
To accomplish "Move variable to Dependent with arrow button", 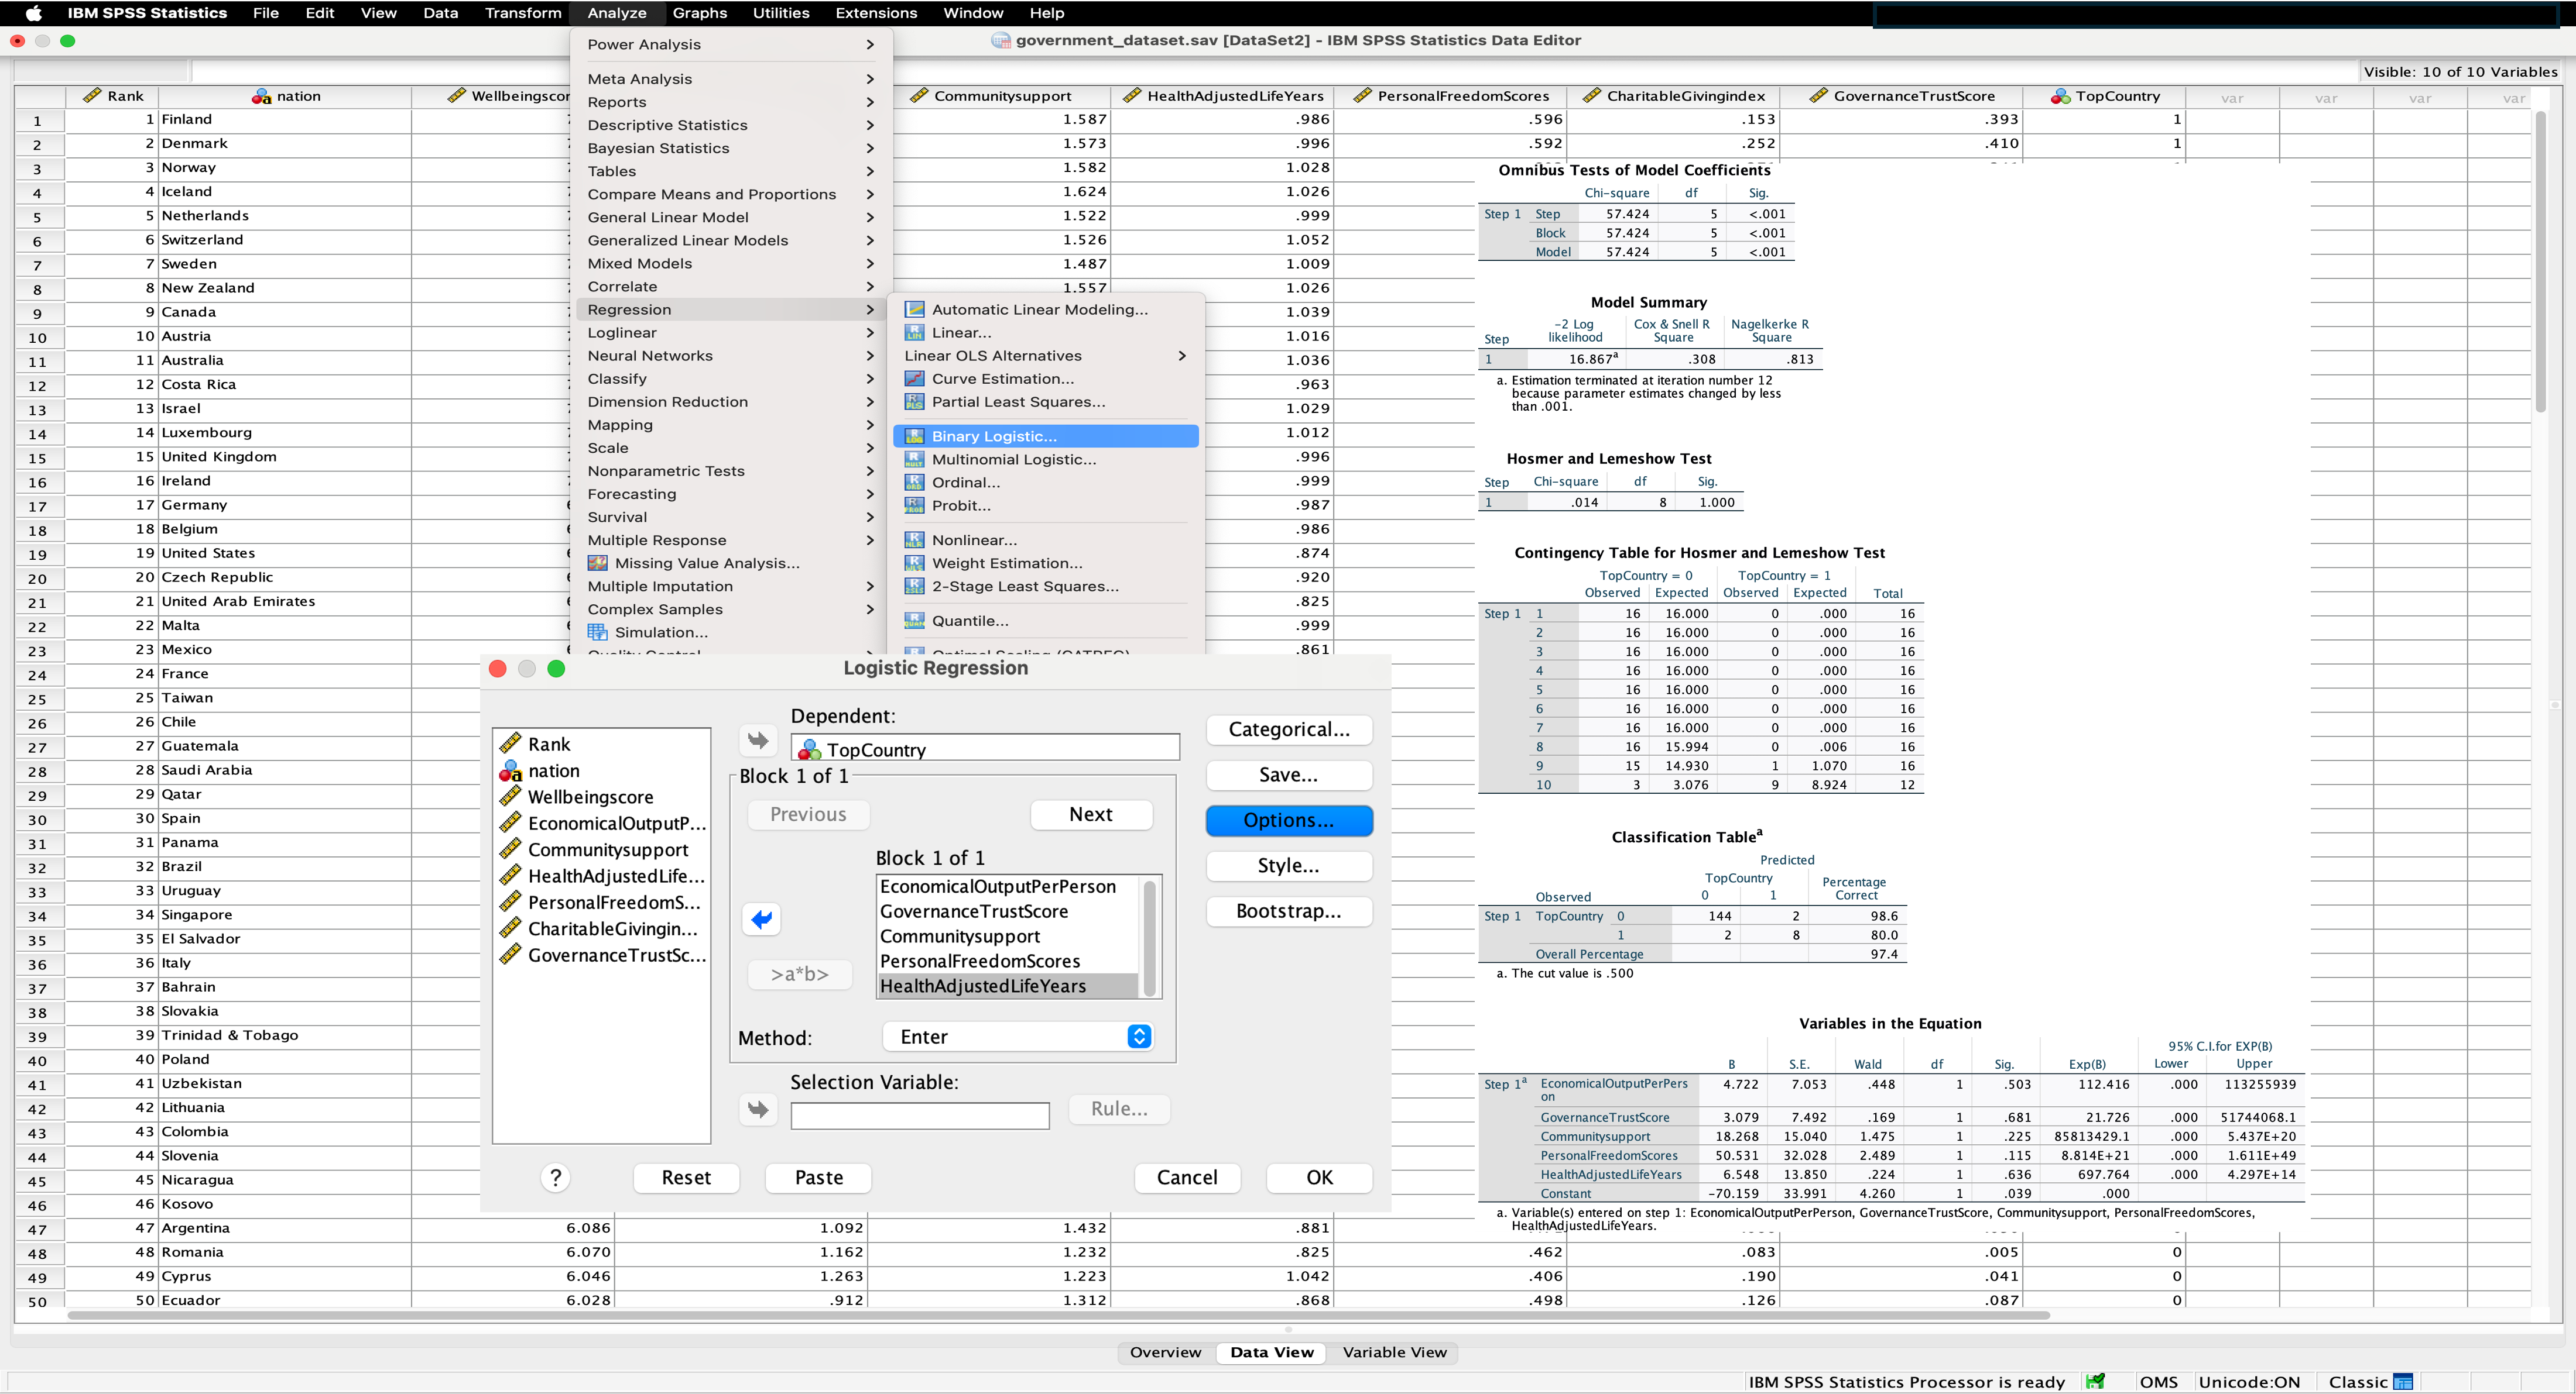I will pyautogui.click(x=758, y=741).
